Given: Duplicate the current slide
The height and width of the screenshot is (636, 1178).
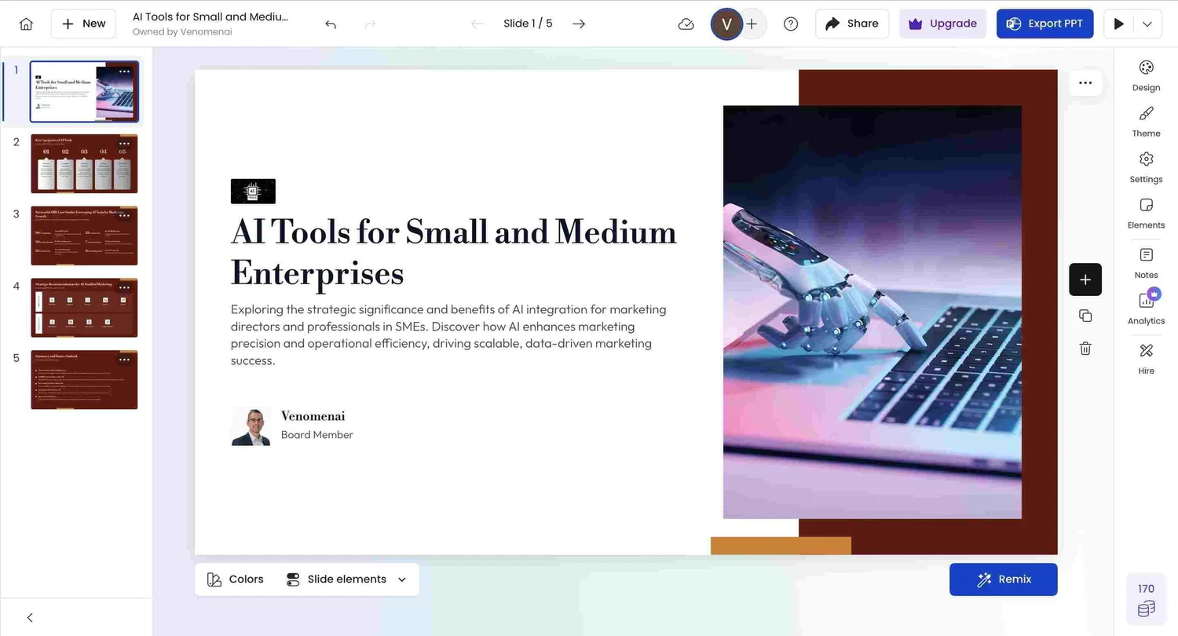Looking at the screenshot, I should coord(1085,315).
